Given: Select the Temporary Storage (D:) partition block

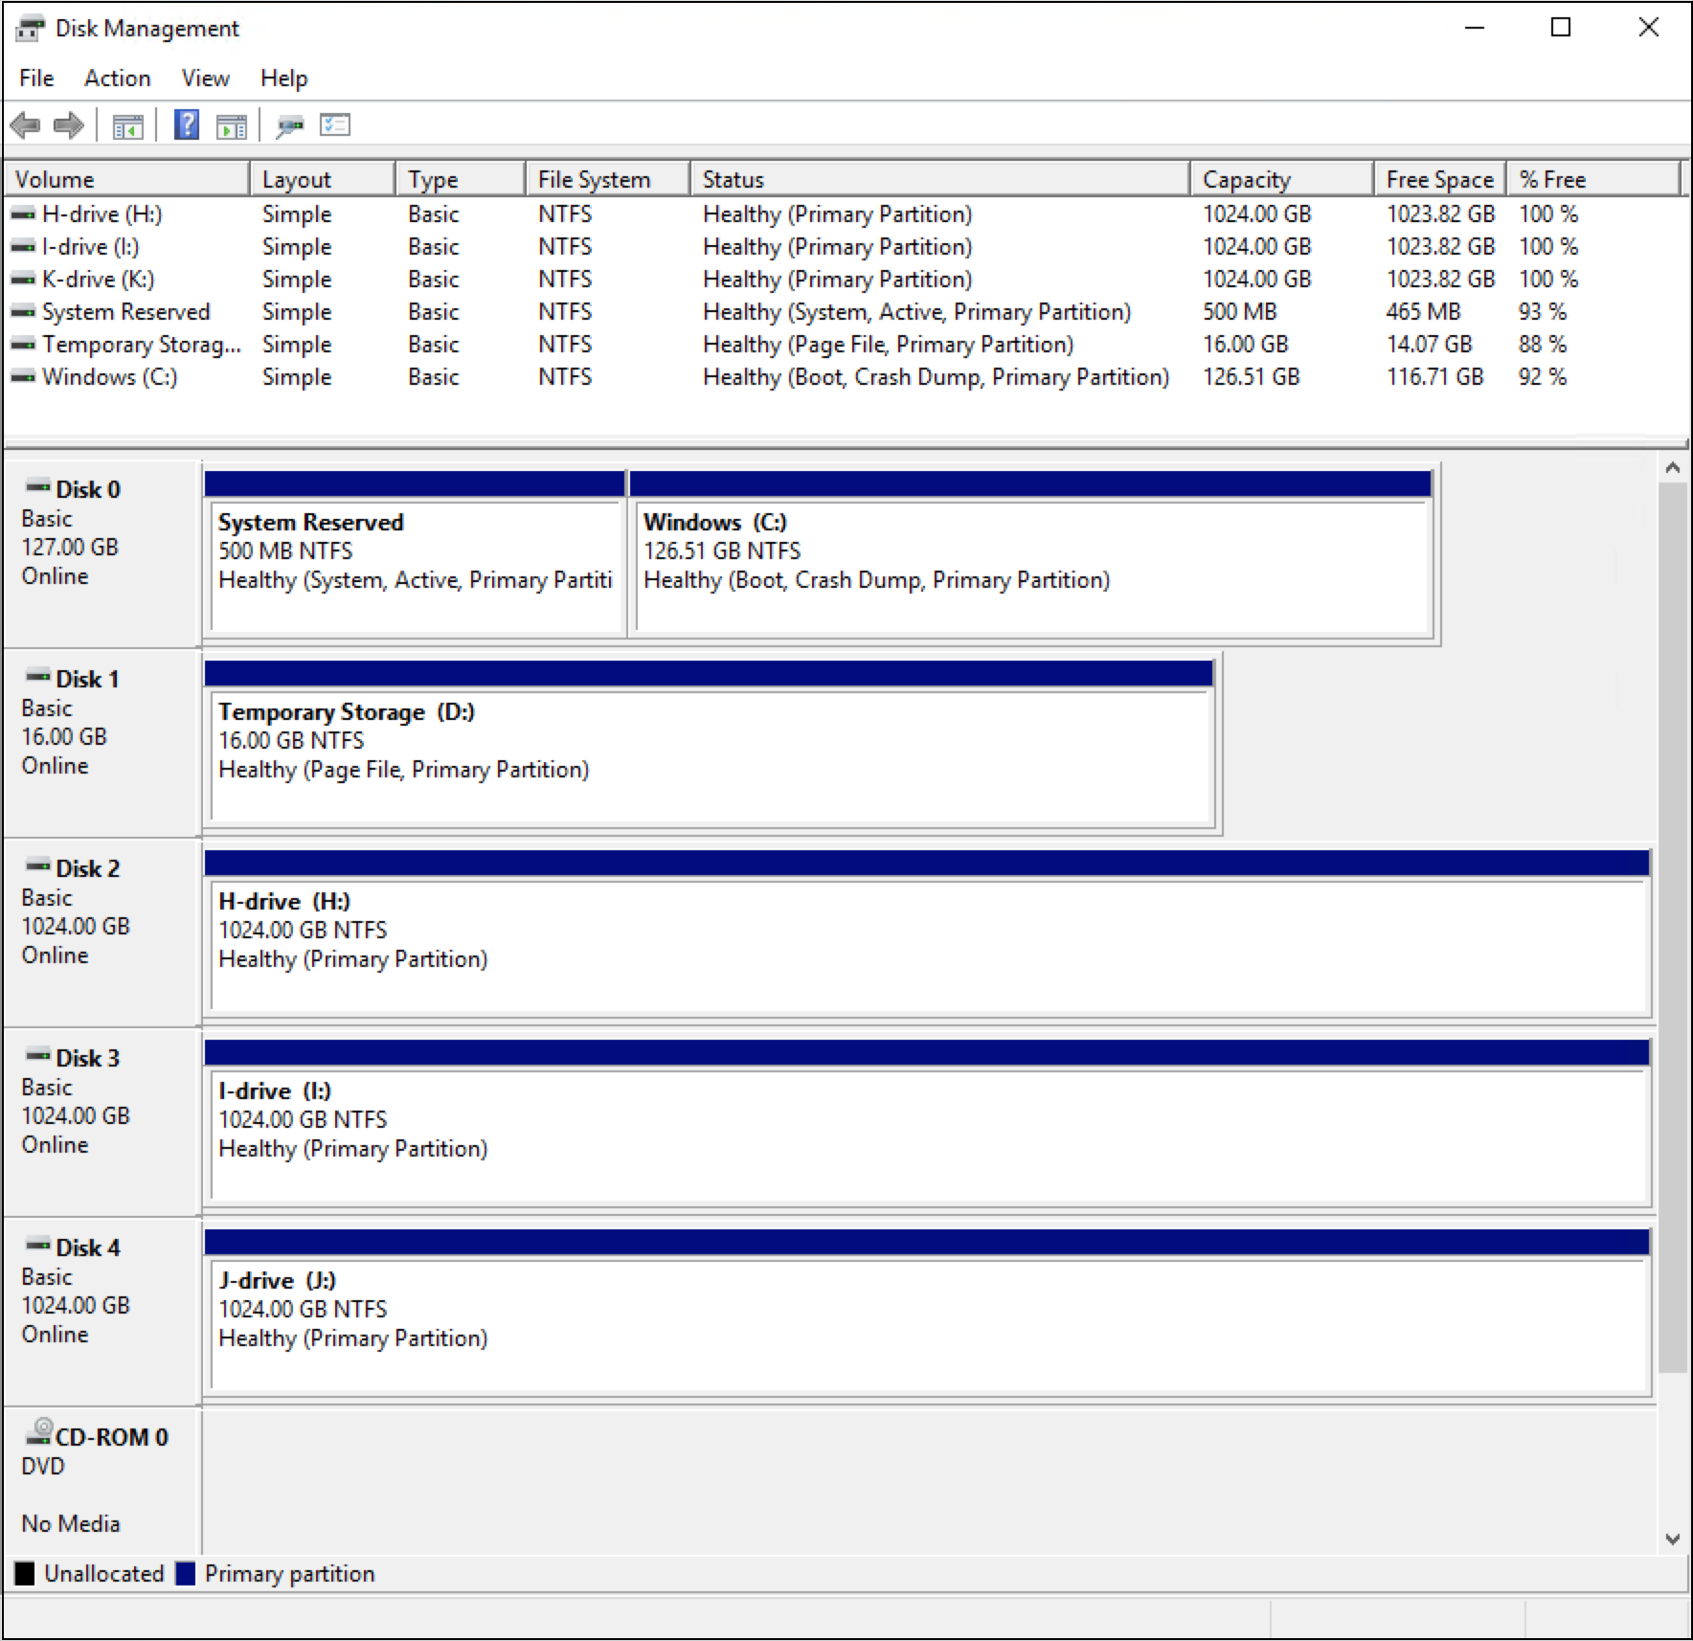Looking at the screenshot, I should (710, 743).
